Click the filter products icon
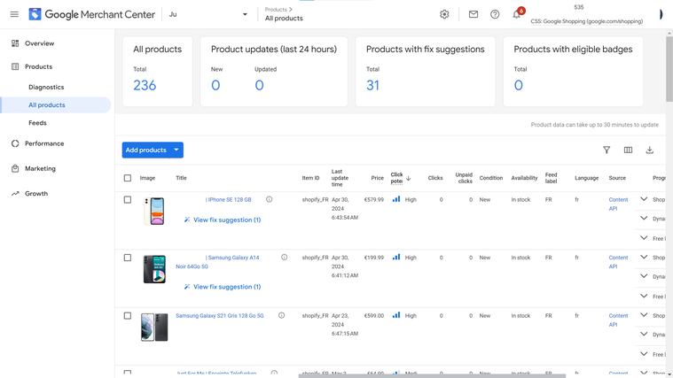The height and width of the screenshot is (378, 673). (606, 150)
